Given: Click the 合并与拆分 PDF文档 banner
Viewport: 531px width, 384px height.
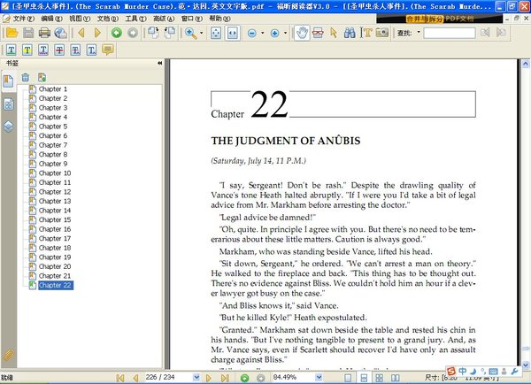Looking at the screenshot, I should 440,19.
